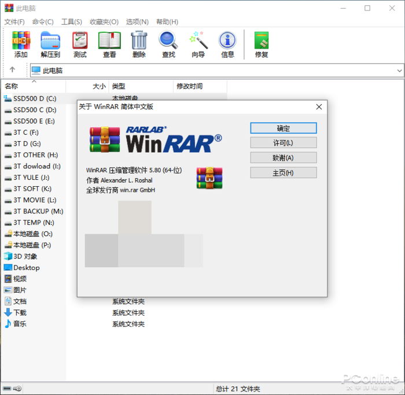Viewport: 405px width, 395px height.
Task: Open the 选项(N) menu
Action: tap(137, 22)
